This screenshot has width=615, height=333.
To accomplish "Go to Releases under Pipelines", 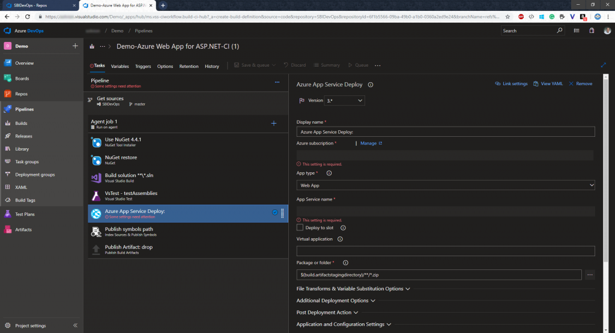I will (x=23, y=136).
